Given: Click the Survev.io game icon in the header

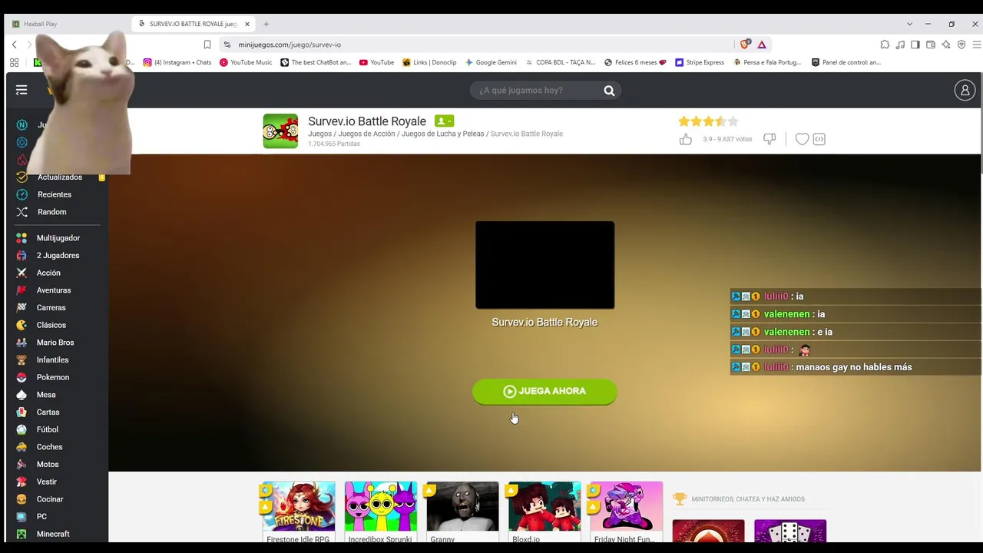Looking at the screenshot, I should tap(280, 131).
